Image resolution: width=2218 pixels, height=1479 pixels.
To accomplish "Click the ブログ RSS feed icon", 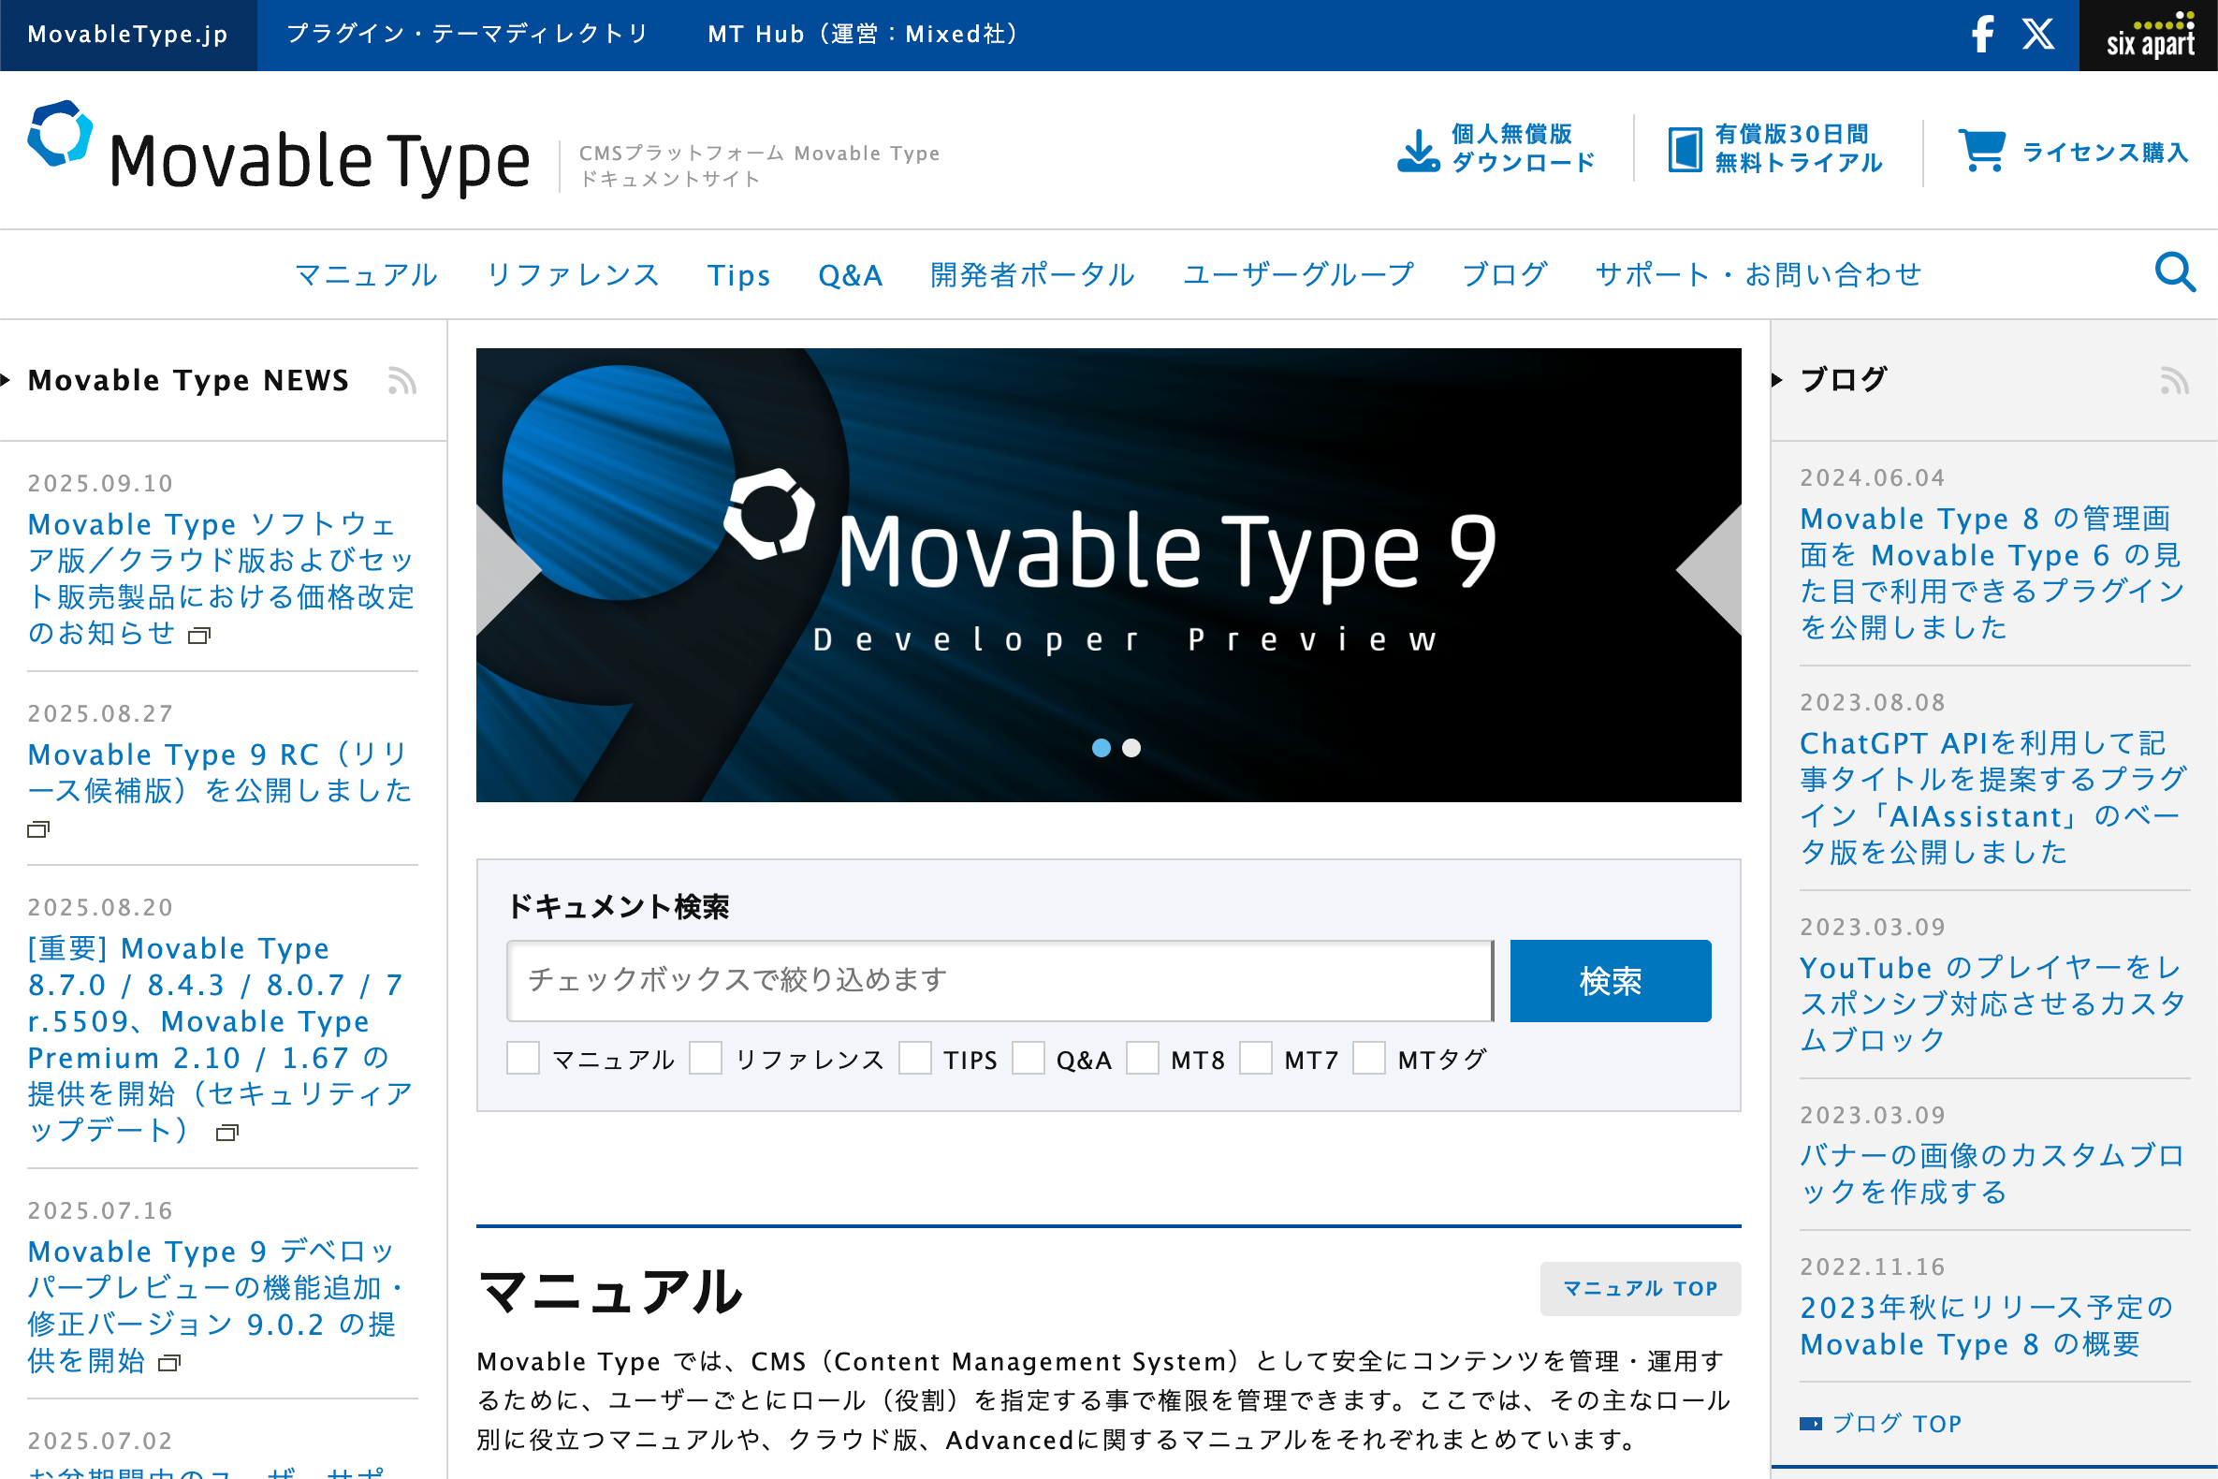I will [x=2177, y=381].
